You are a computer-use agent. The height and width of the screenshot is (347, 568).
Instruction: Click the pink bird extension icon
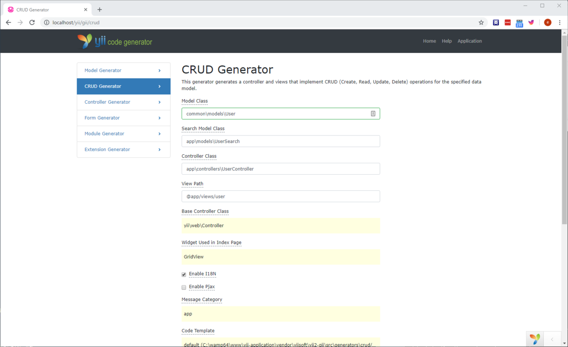coord(531,22)
